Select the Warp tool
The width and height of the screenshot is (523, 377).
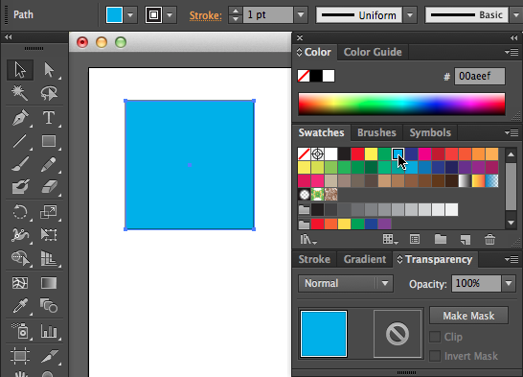coord(20,235)
